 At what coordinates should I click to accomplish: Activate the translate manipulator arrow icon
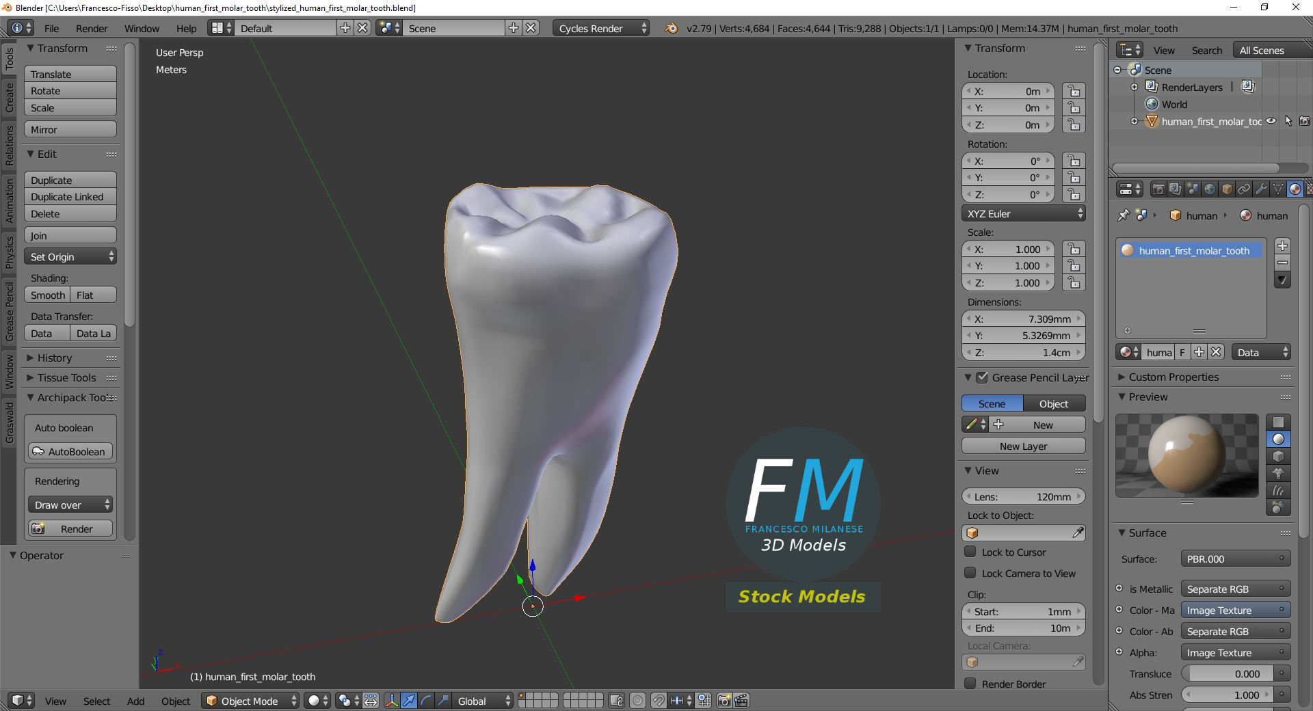pos(409,701)
